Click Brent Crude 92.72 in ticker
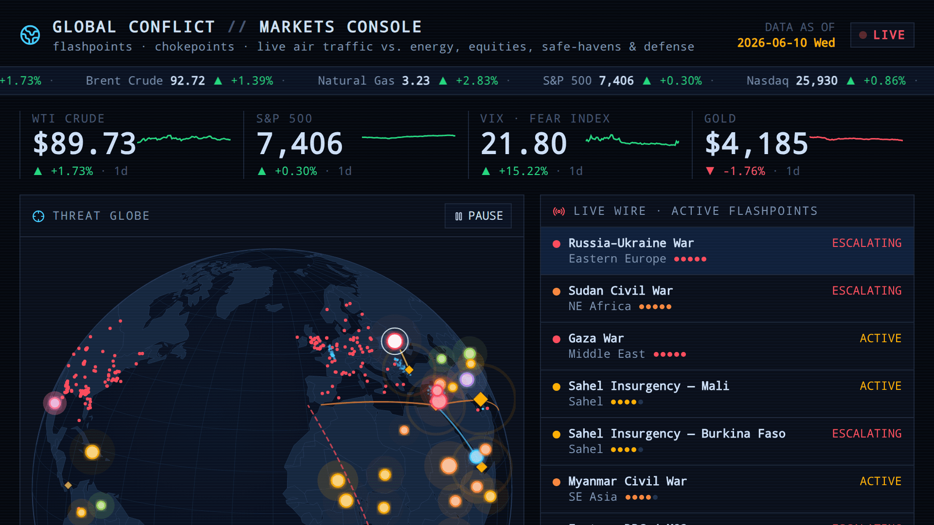 point(180,81)
